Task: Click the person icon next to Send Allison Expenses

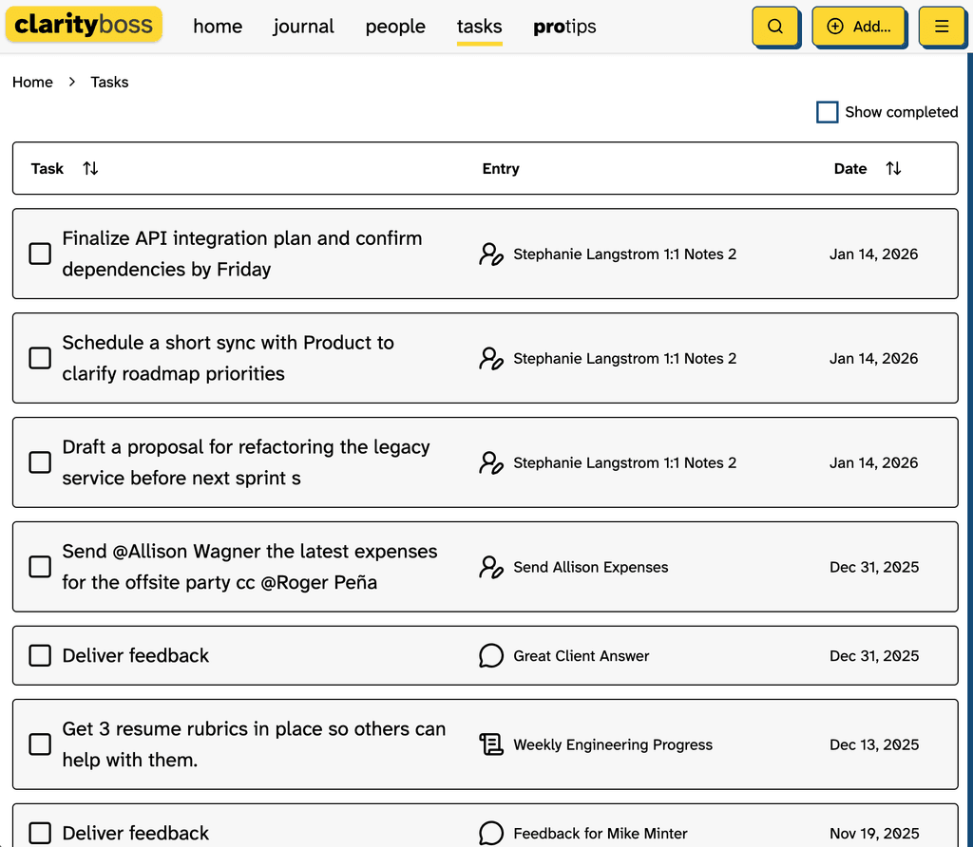Action: point(490,566)
